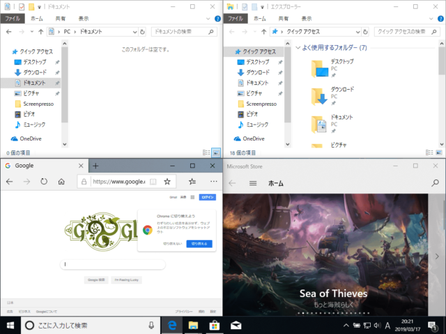Open Google apps grid icon
This screenshot has width=446, height=334.
click(x=192, y=197)
